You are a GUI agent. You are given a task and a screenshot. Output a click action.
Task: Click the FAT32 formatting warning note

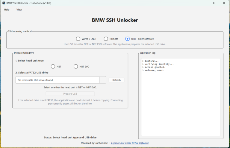tap(70, 102)
